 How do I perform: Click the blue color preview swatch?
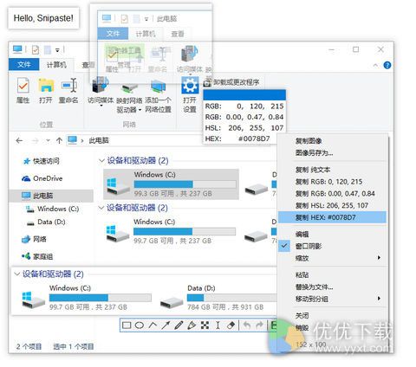244,95
